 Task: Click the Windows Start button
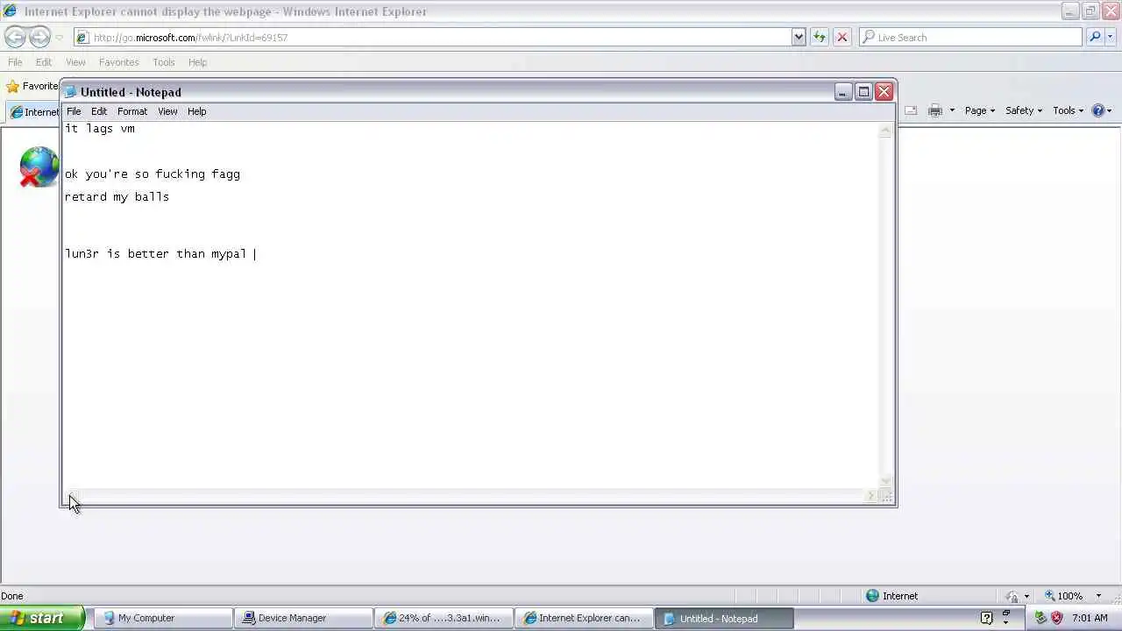pos(42,618)
